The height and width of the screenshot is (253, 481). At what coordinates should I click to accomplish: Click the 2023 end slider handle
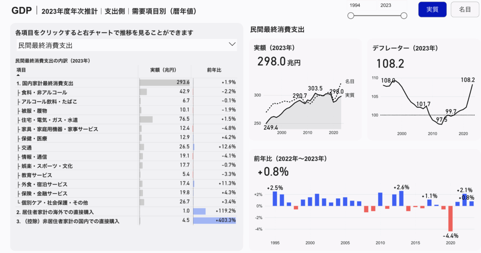pyautogui.click(x=403, y=16)
